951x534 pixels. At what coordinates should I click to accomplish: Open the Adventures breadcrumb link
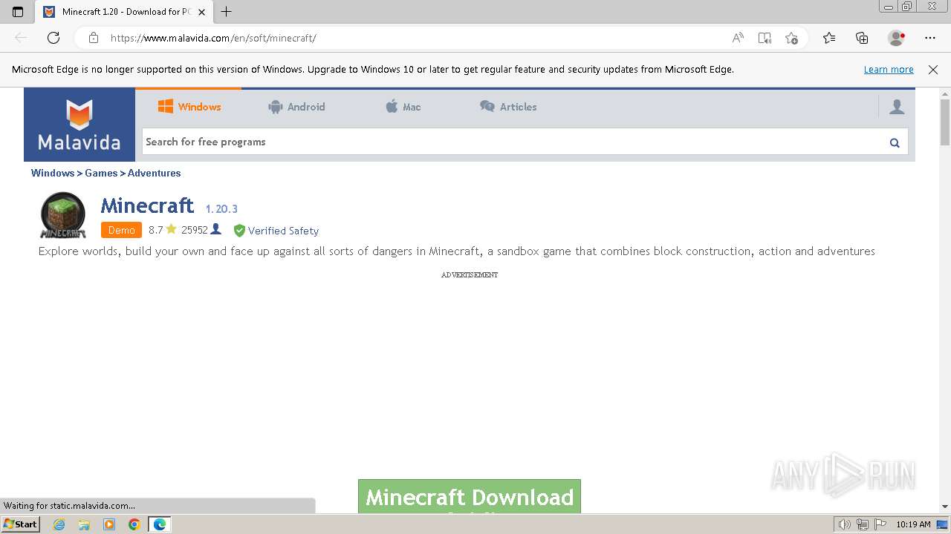tap(154, 173)
